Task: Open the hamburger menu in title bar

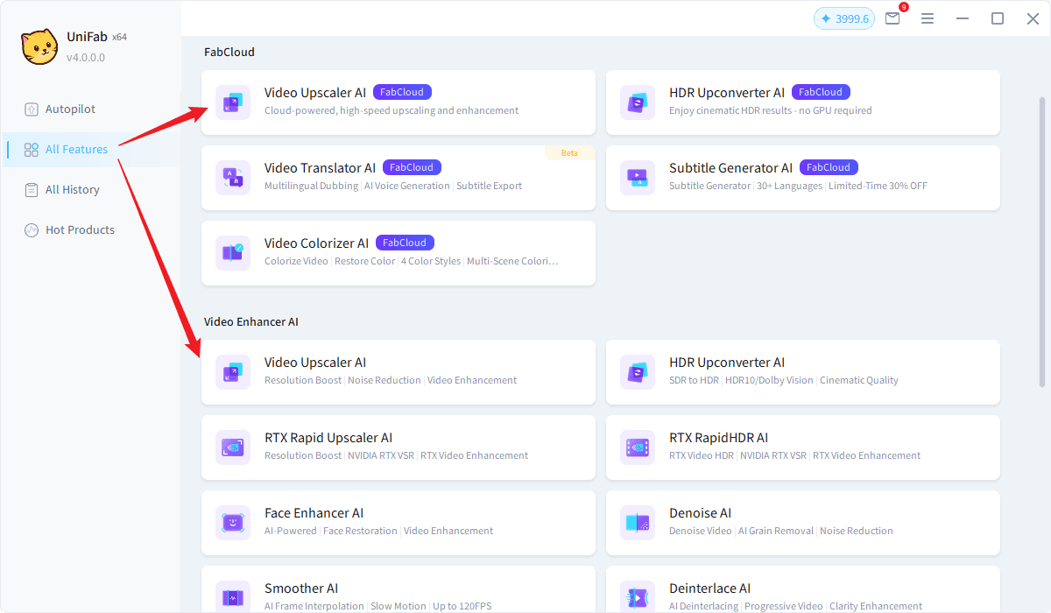Action: tap(928, 18)
